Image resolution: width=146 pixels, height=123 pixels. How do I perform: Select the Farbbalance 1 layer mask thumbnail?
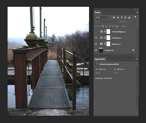tap(108, 38)
